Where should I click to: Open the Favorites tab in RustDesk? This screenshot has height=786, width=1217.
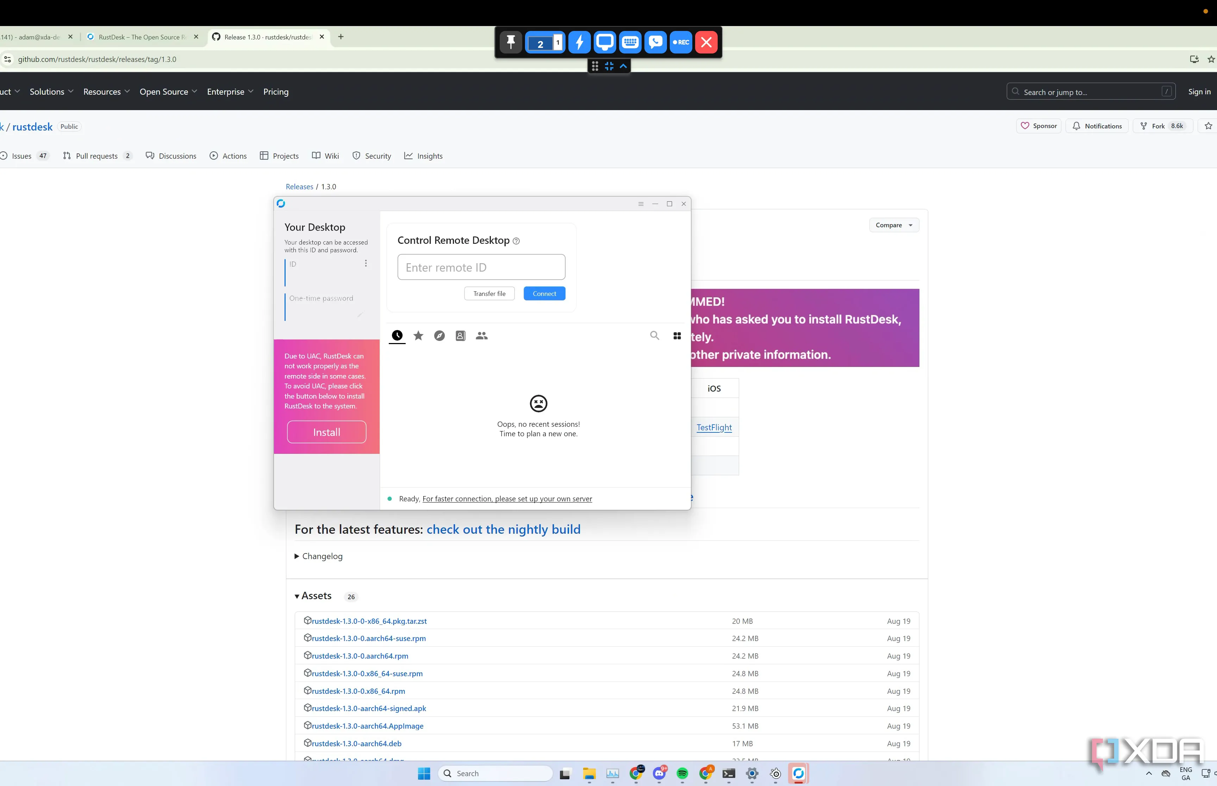[x=418, y=335]
